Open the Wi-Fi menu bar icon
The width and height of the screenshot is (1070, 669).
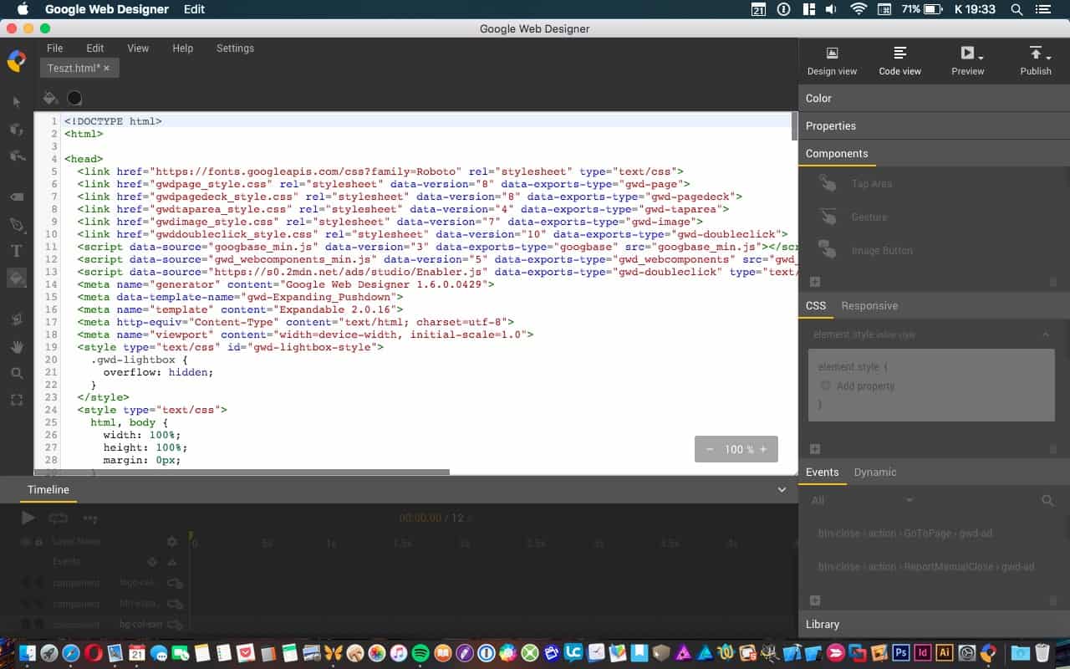click(859, 9)
